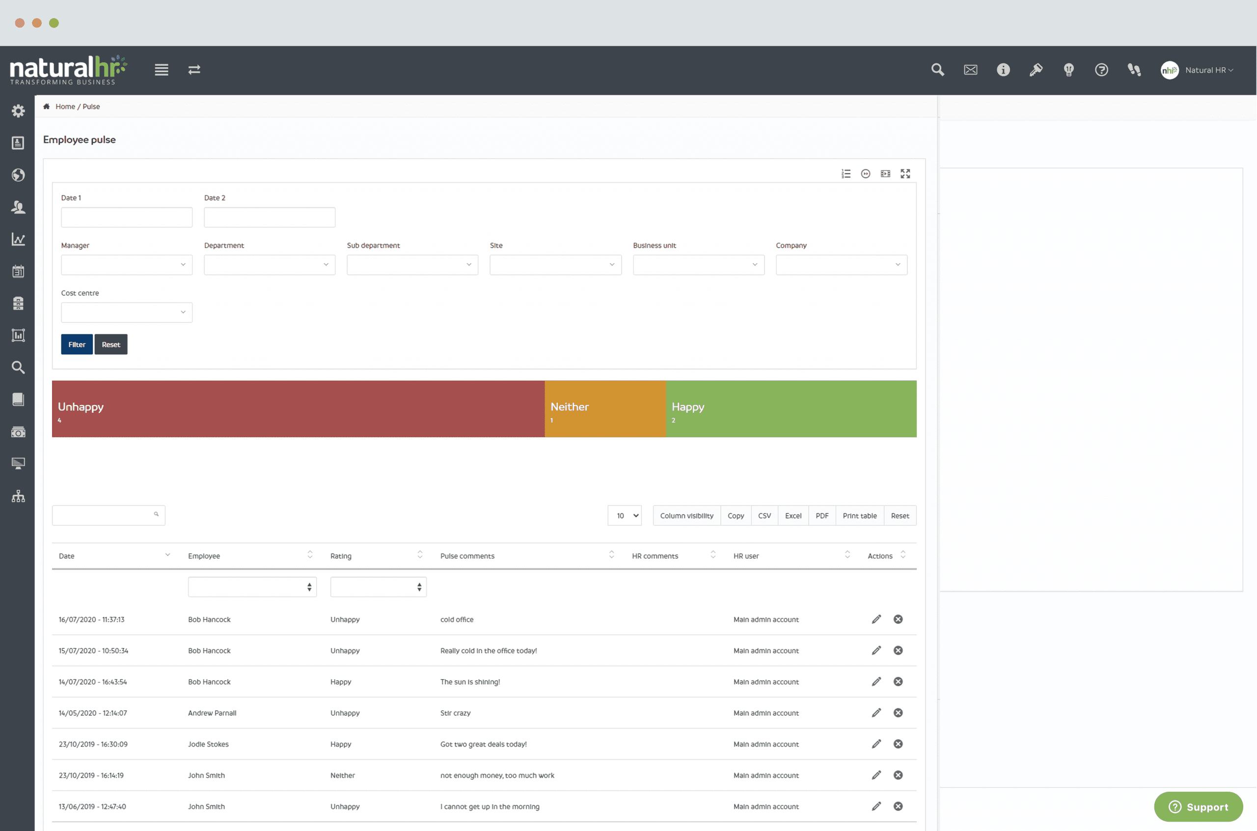Click the swap arrows icon in header

(194, 70)
